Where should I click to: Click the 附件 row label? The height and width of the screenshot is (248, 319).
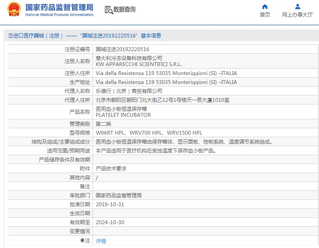[85, 168]
